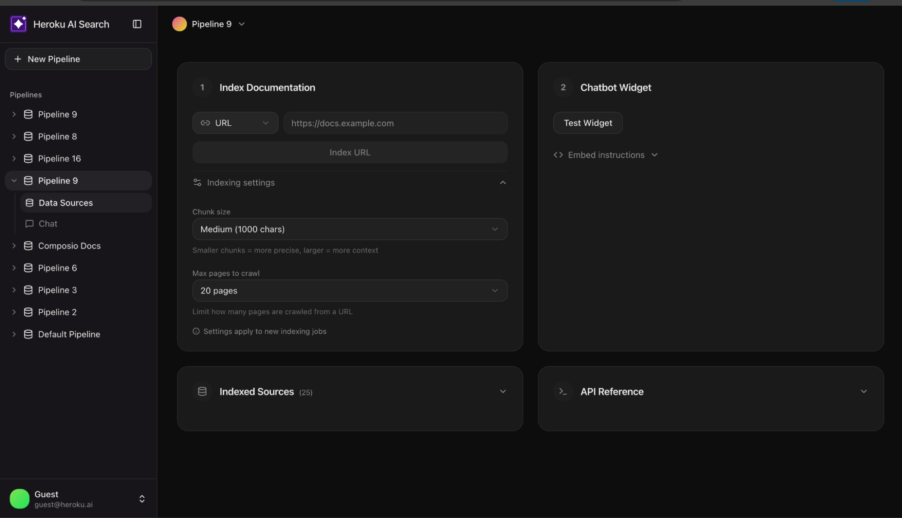The image size is (902, 518).
Task: Click the URL input field
Action: point(395,123)
